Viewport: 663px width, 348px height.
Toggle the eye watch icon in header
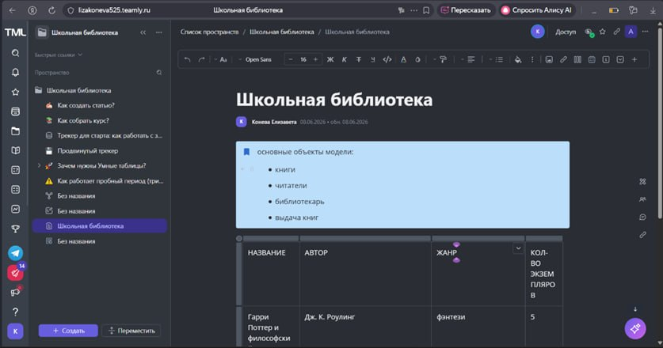click(589, 32)
